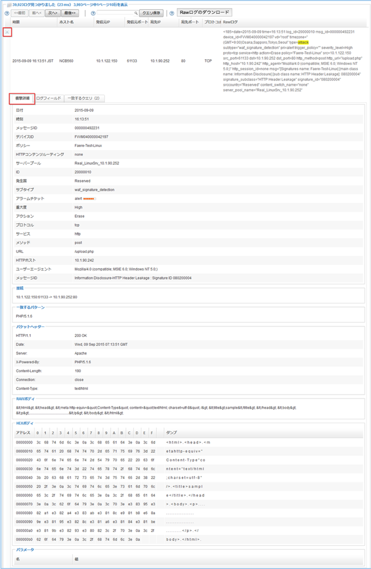Click the 値 column header in パラメータ
This screenshot has height=569, width=371.
76,559
